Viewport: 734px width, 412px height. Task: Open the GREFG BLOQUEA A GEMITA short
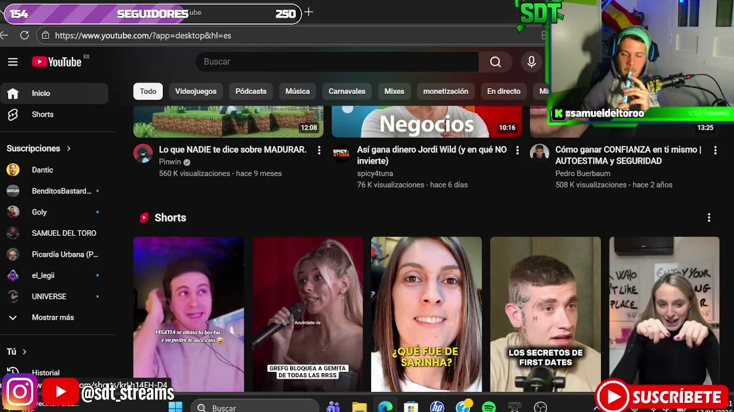click(x=308, y=314)
